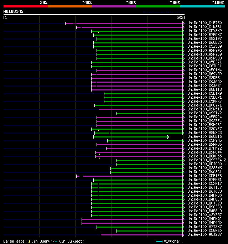The height and width of the screenshot is (244, 228).
Task: Click the UniRef100_C5XR17 label
Action: 204,183
